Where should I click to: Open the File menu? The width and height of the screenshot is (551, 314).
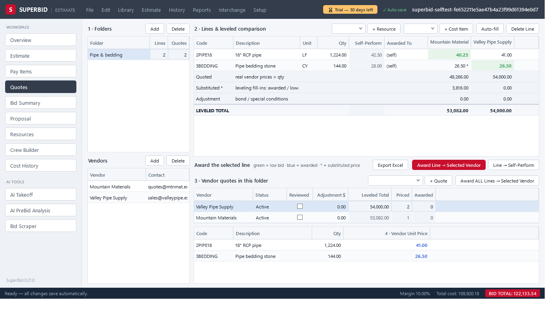point(90,10)
